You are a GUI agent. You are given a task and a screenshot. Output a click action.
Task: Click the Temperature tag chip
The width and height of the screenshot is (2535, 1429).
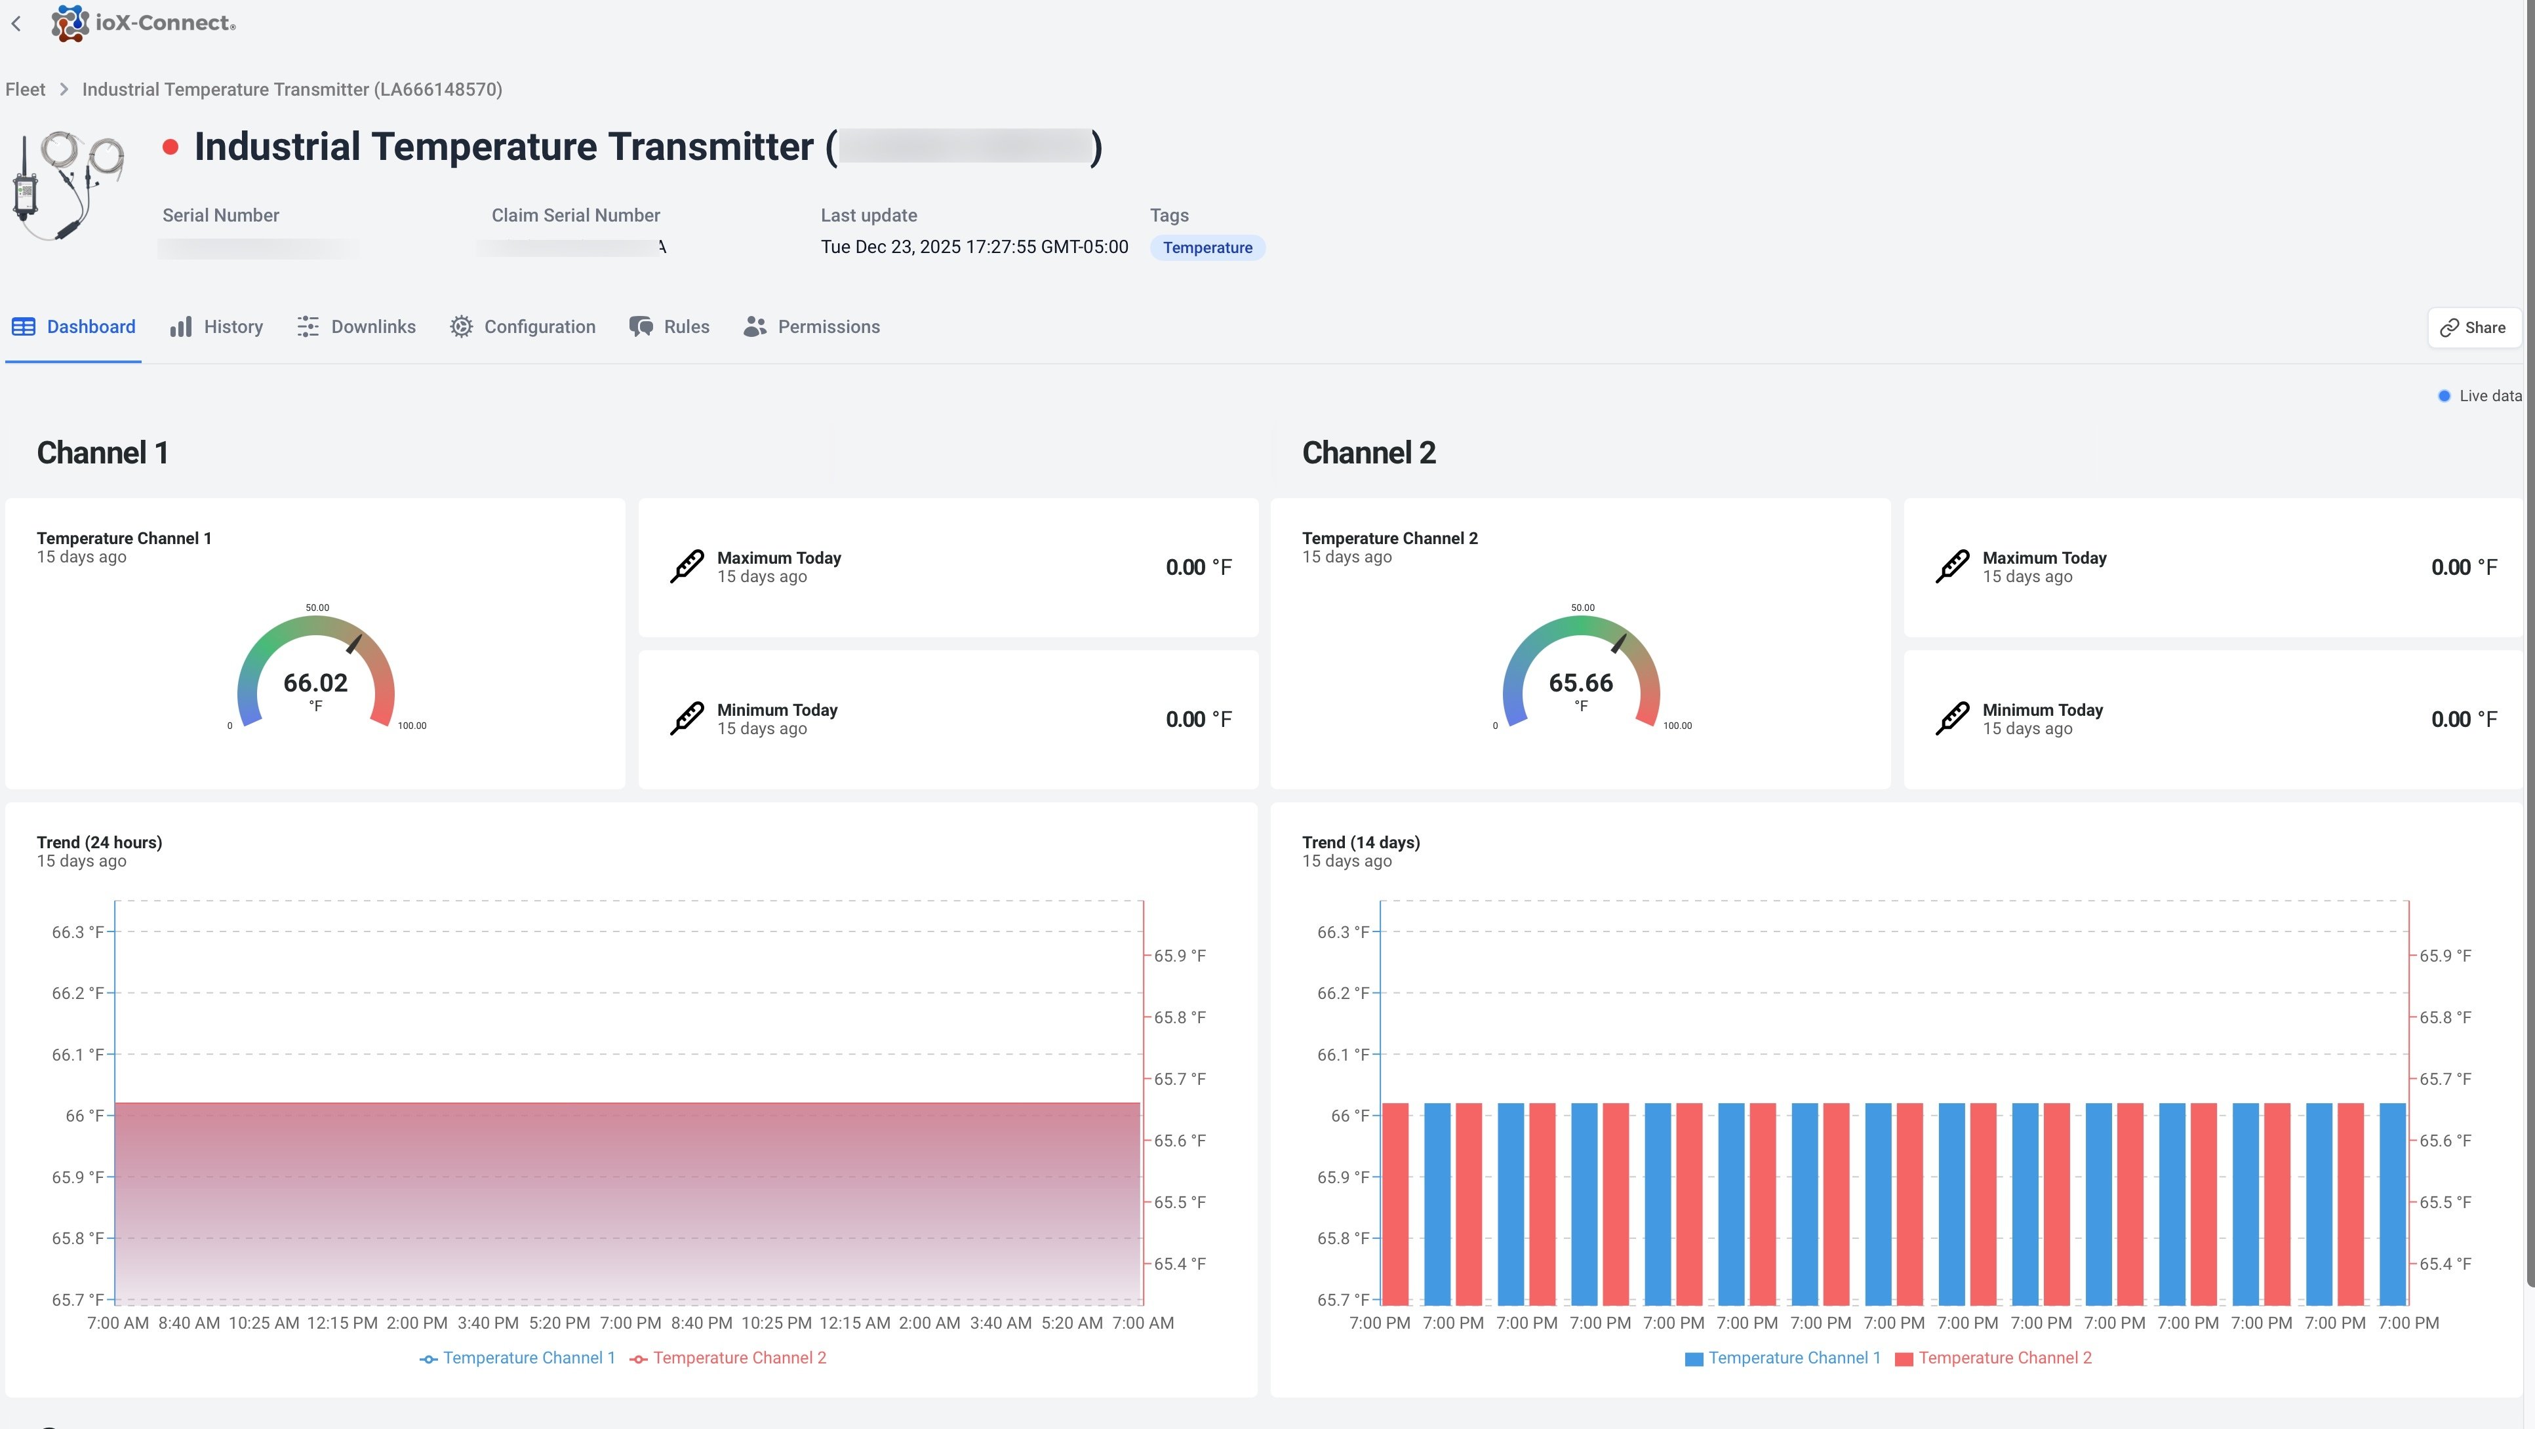[x=1207, y=247]
